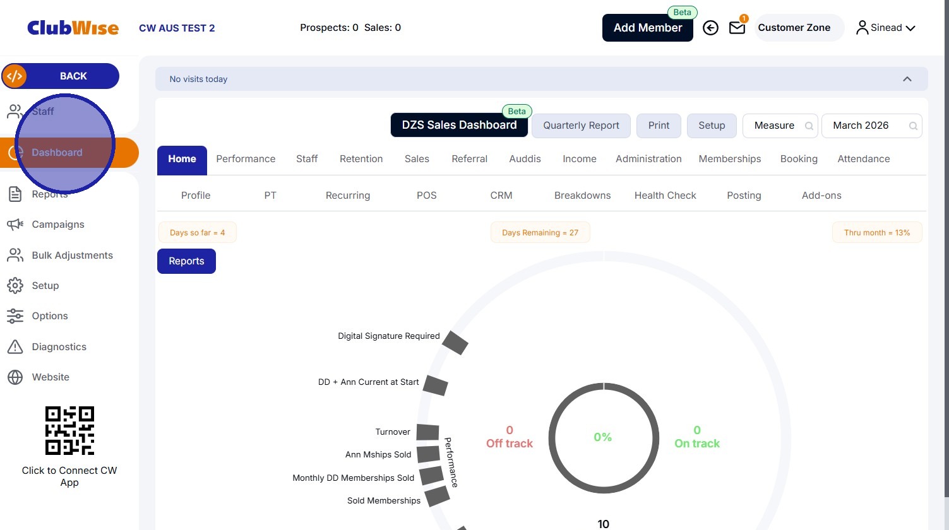Click the search icon in March 2026 field
This screenshot has width=949, height=530.
click(x=913, y=126)
